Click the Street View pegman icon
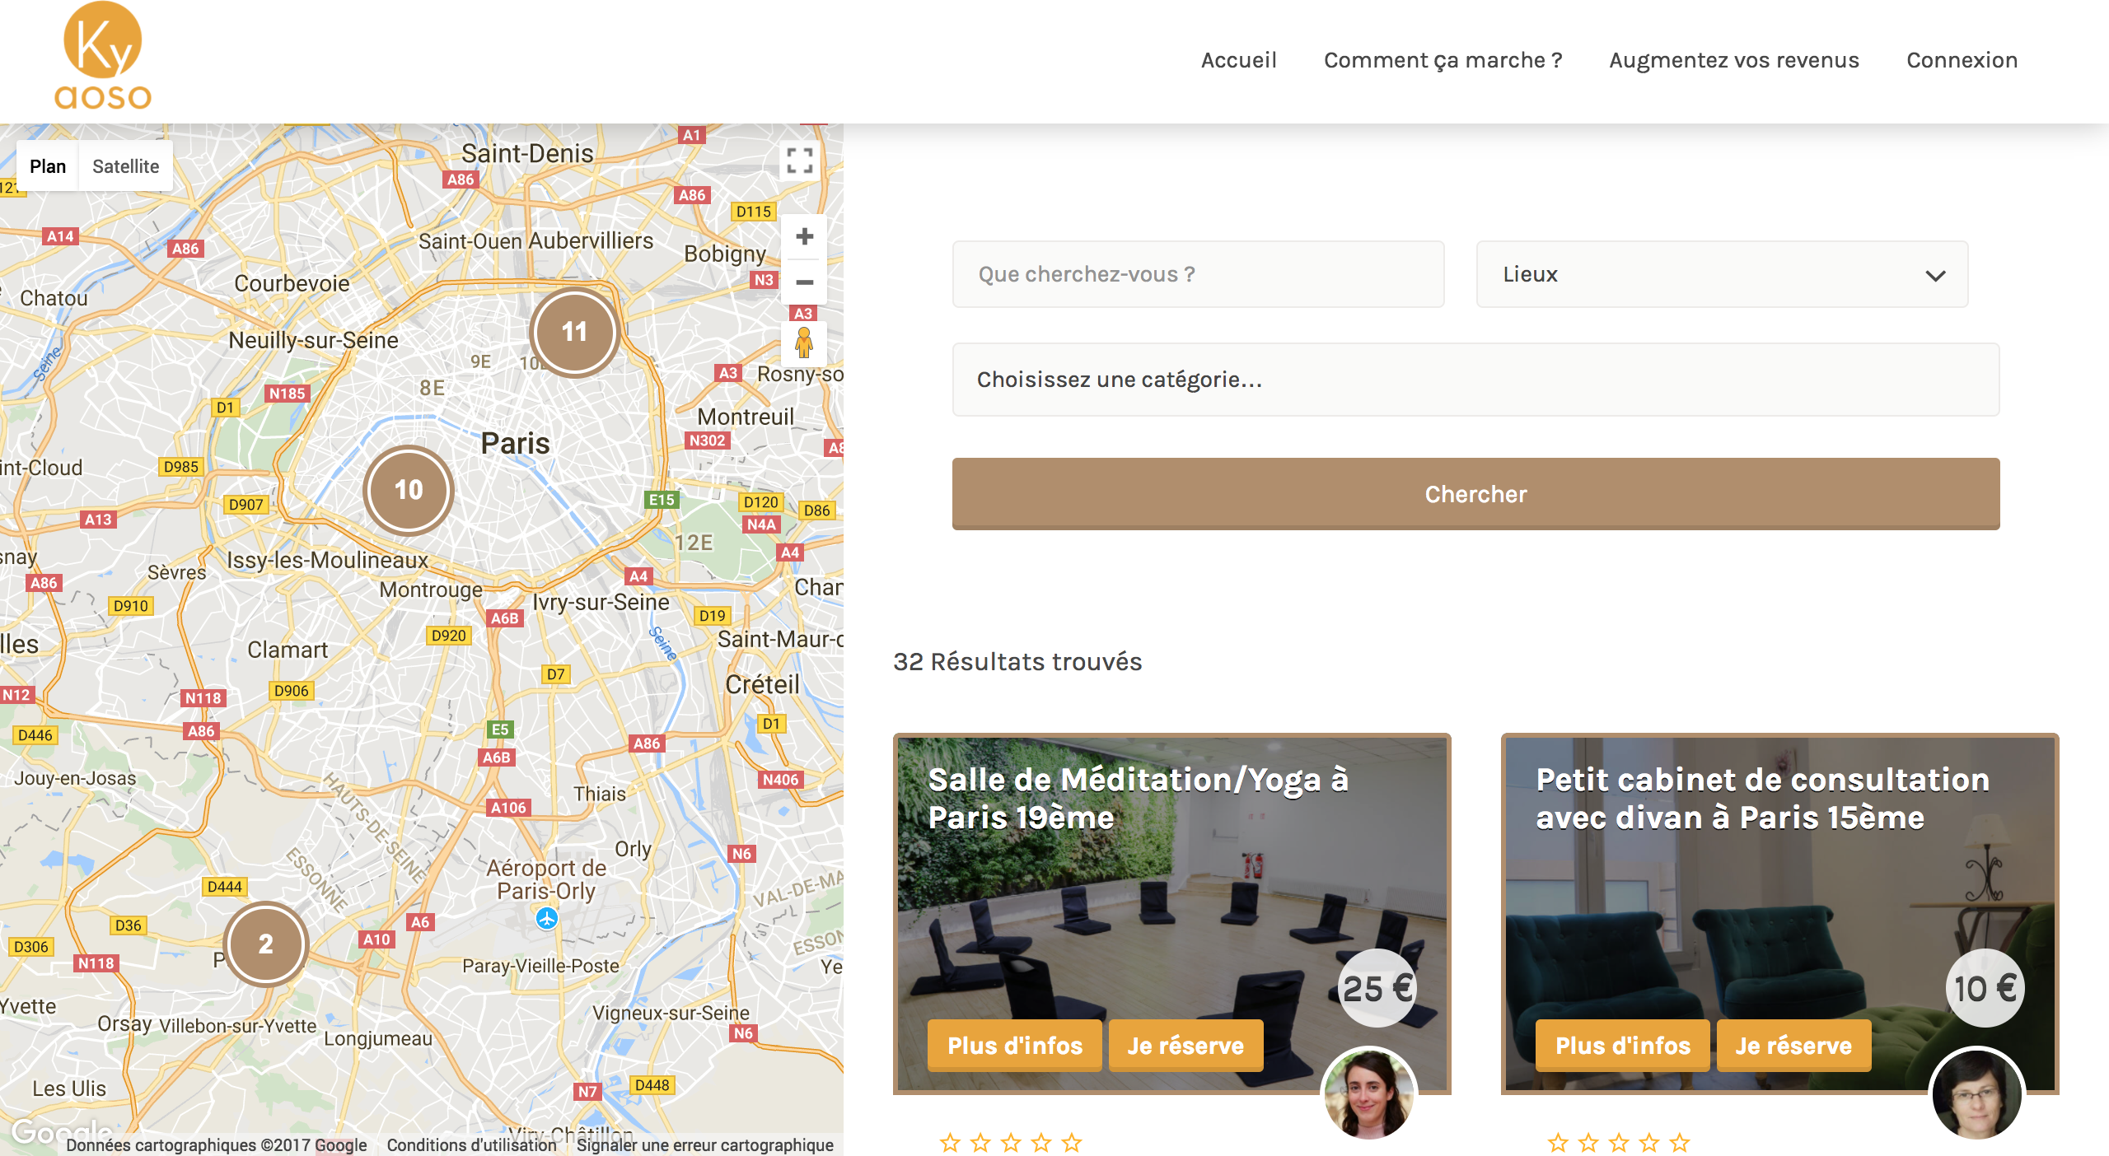 tap(804, 343)
